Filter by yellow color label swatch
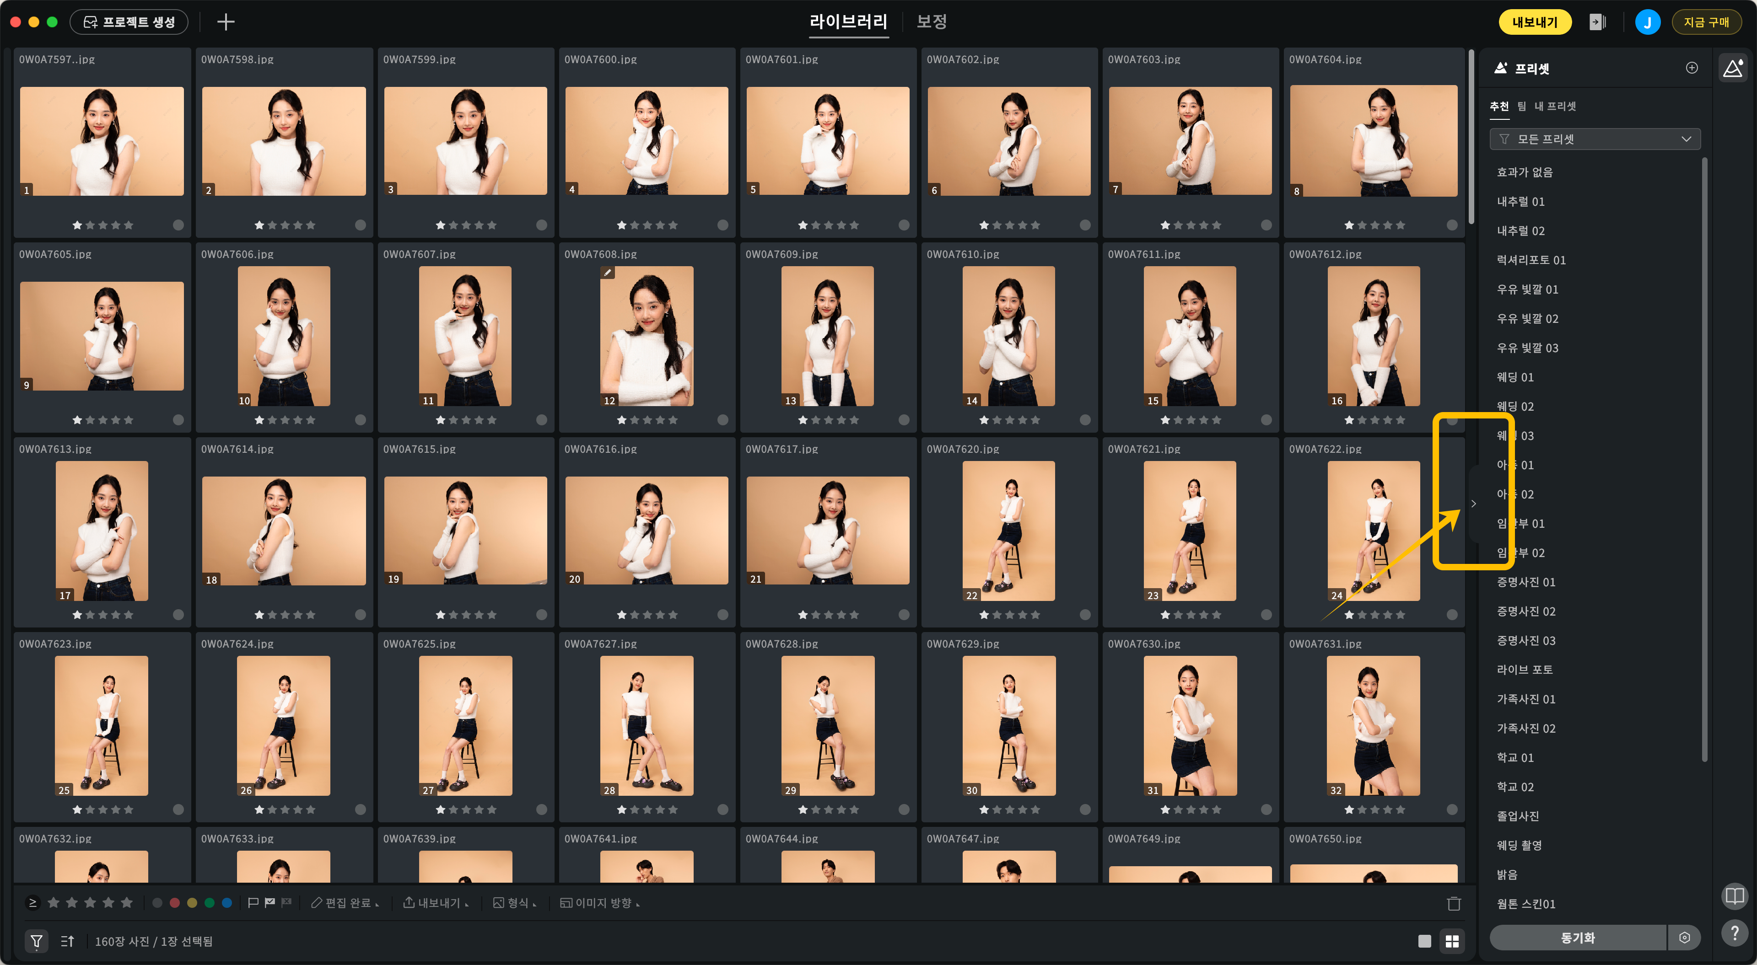1757x965 pixels. pos(192,902)
